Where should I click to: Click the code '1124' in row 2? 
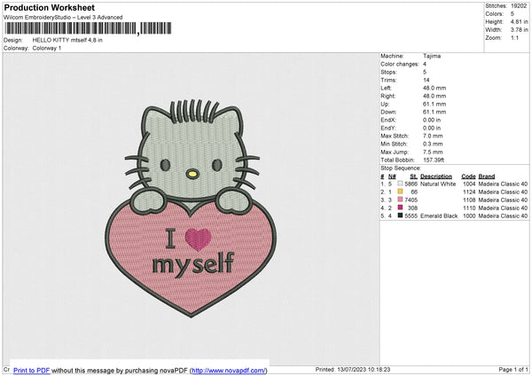pos(469,192)
